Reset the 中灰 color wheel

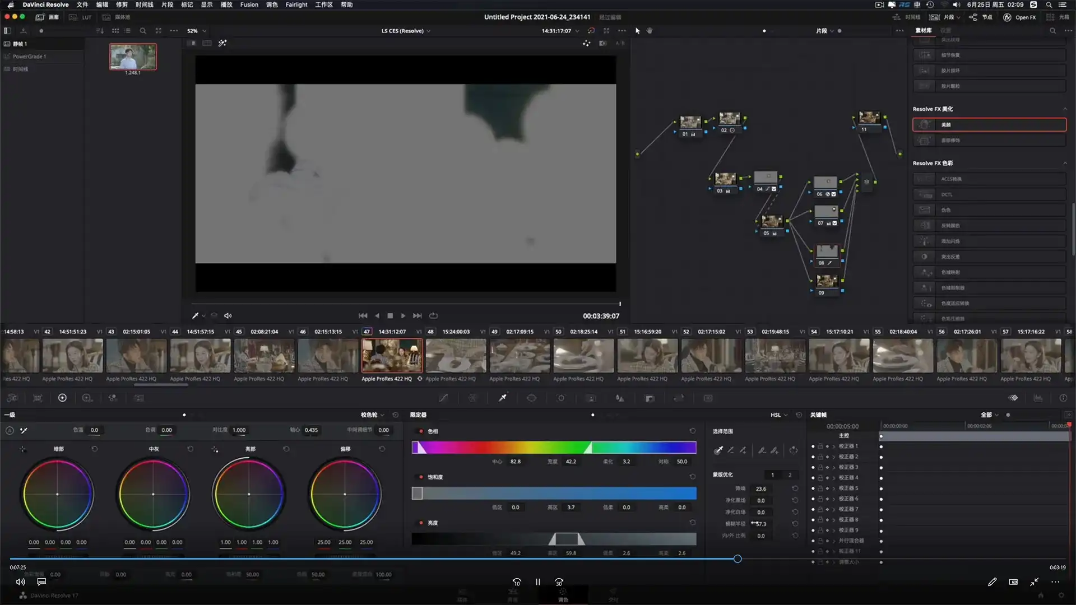pyautogui.click(x=191, y=449)
